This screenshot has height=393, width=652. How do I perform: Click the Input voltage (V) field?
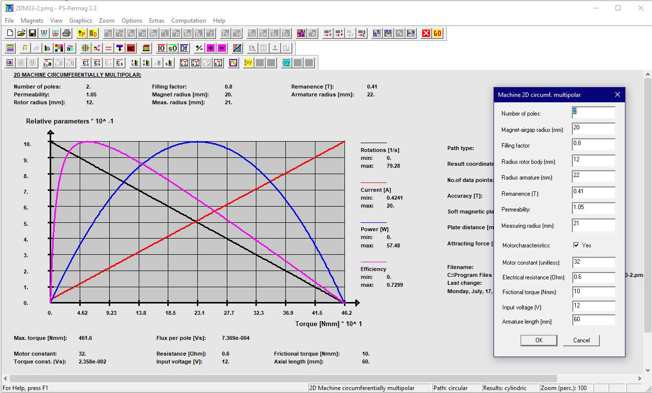pyautogui.click(x=593, y=306)
